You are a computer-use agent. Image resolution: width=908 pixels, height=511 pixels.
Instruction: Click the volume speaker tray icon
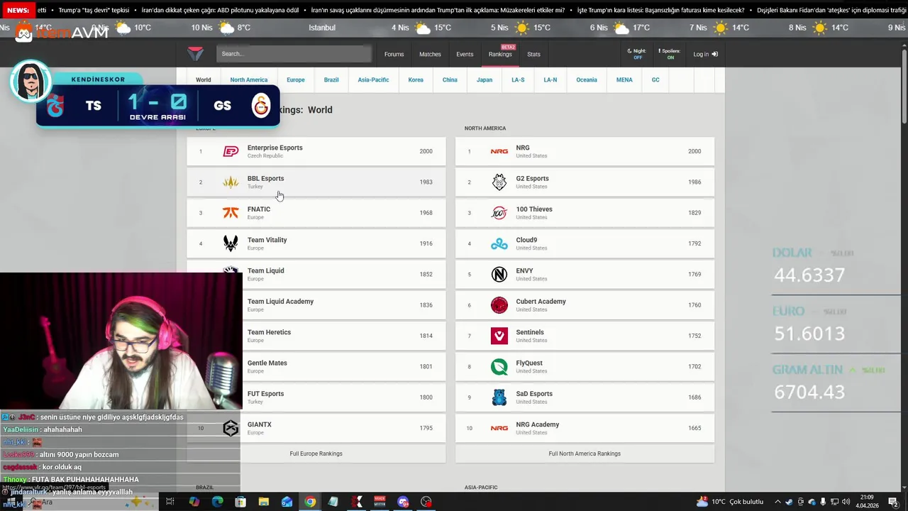tap(848, 502)
